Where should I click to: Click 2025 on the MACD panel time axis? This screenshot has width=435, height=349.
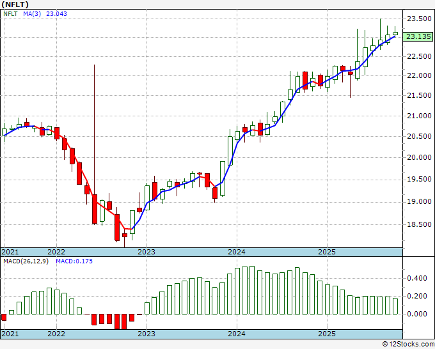pyautogui.click(x=327, y=334)
